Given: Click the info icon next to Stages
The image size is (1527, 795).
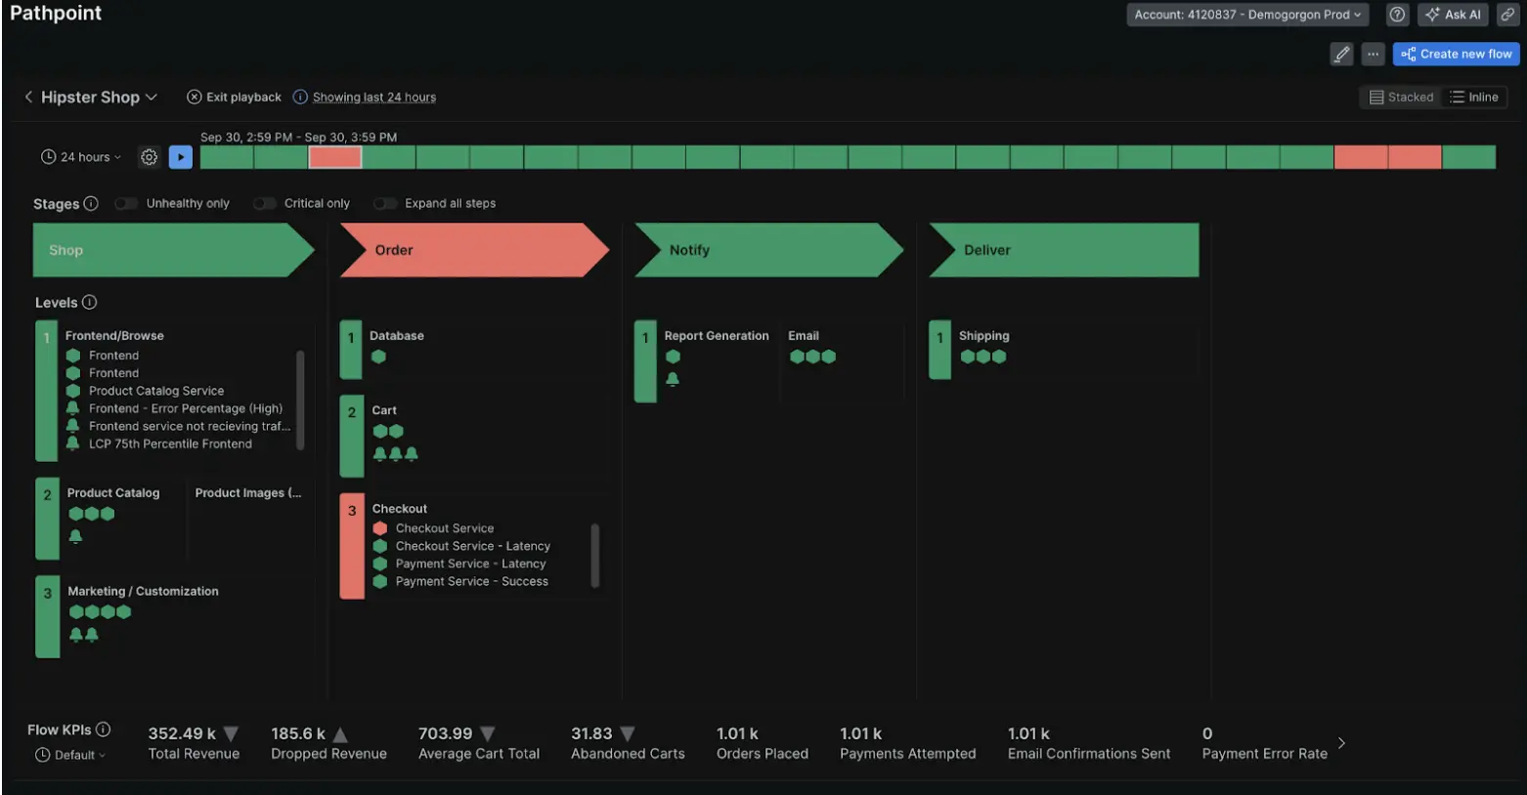Looking at the screenshot, I should click(91, 203).
